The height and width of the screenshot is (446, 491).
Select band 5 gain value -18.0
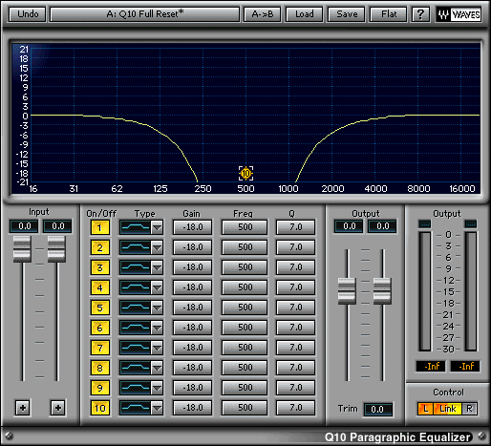[x=192, y=308]
